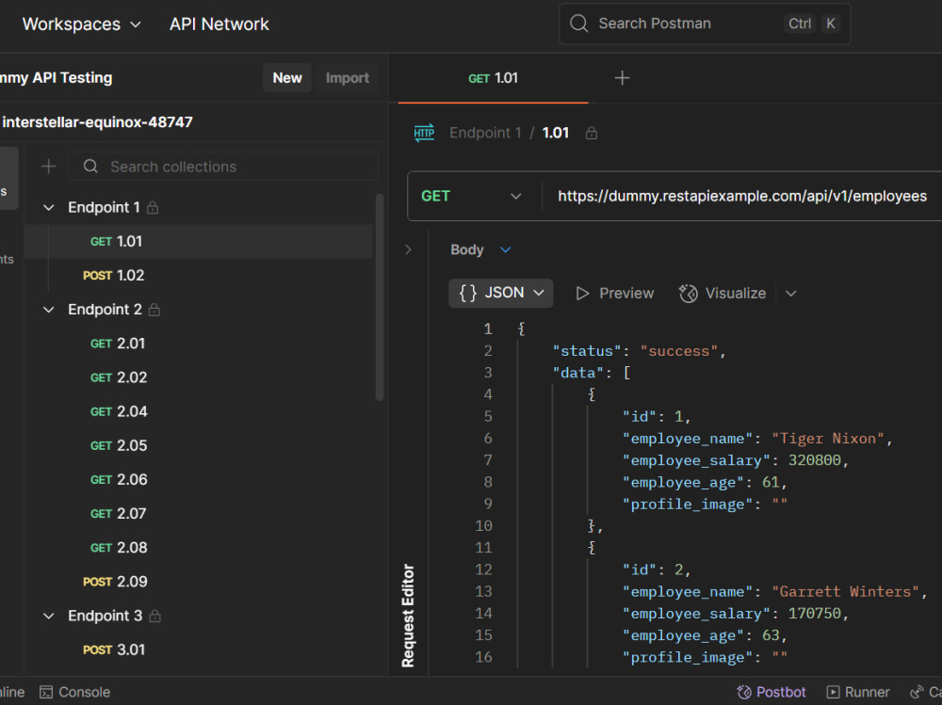942x705 pixels.
Task: Click the collections sidebar scrollbar
Action: 380,296
